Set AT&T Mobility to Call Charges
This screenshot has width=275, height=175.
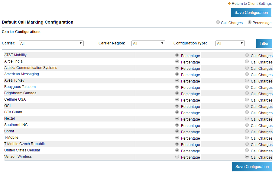click(247, 55)
